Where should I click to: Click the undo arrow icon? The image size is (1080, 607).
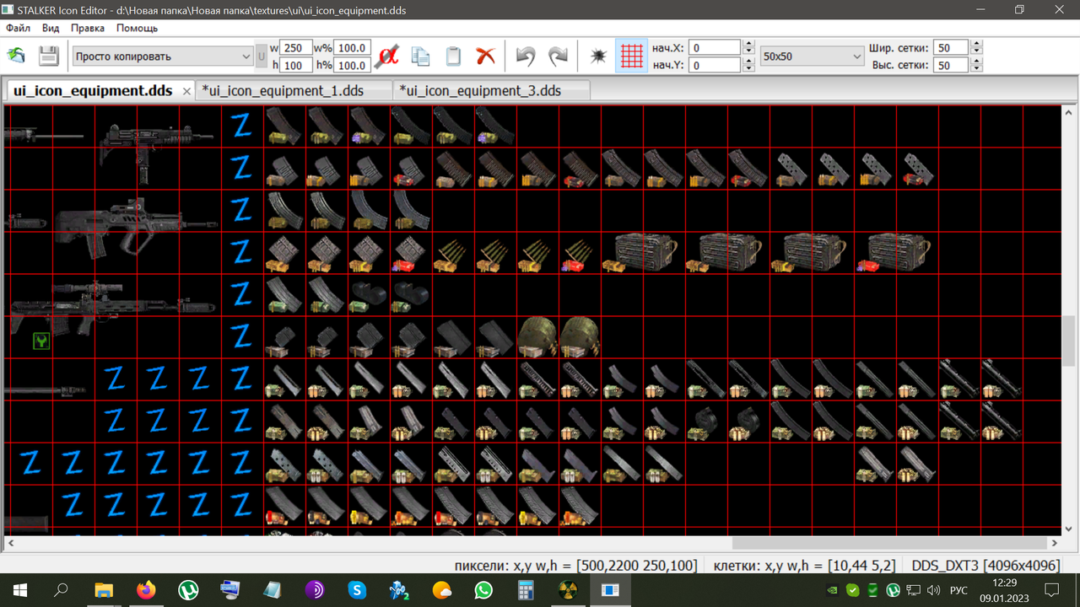tap(526, 56)
